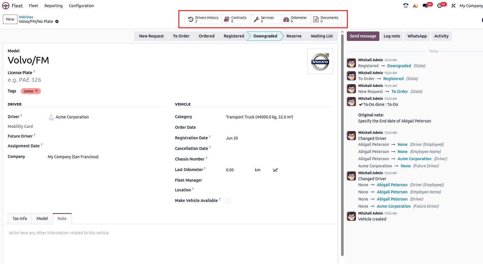The width and height of the screenshot is (483, 264).
Task: Click Downgraded link in chatter log
Action: pos(399,66)
